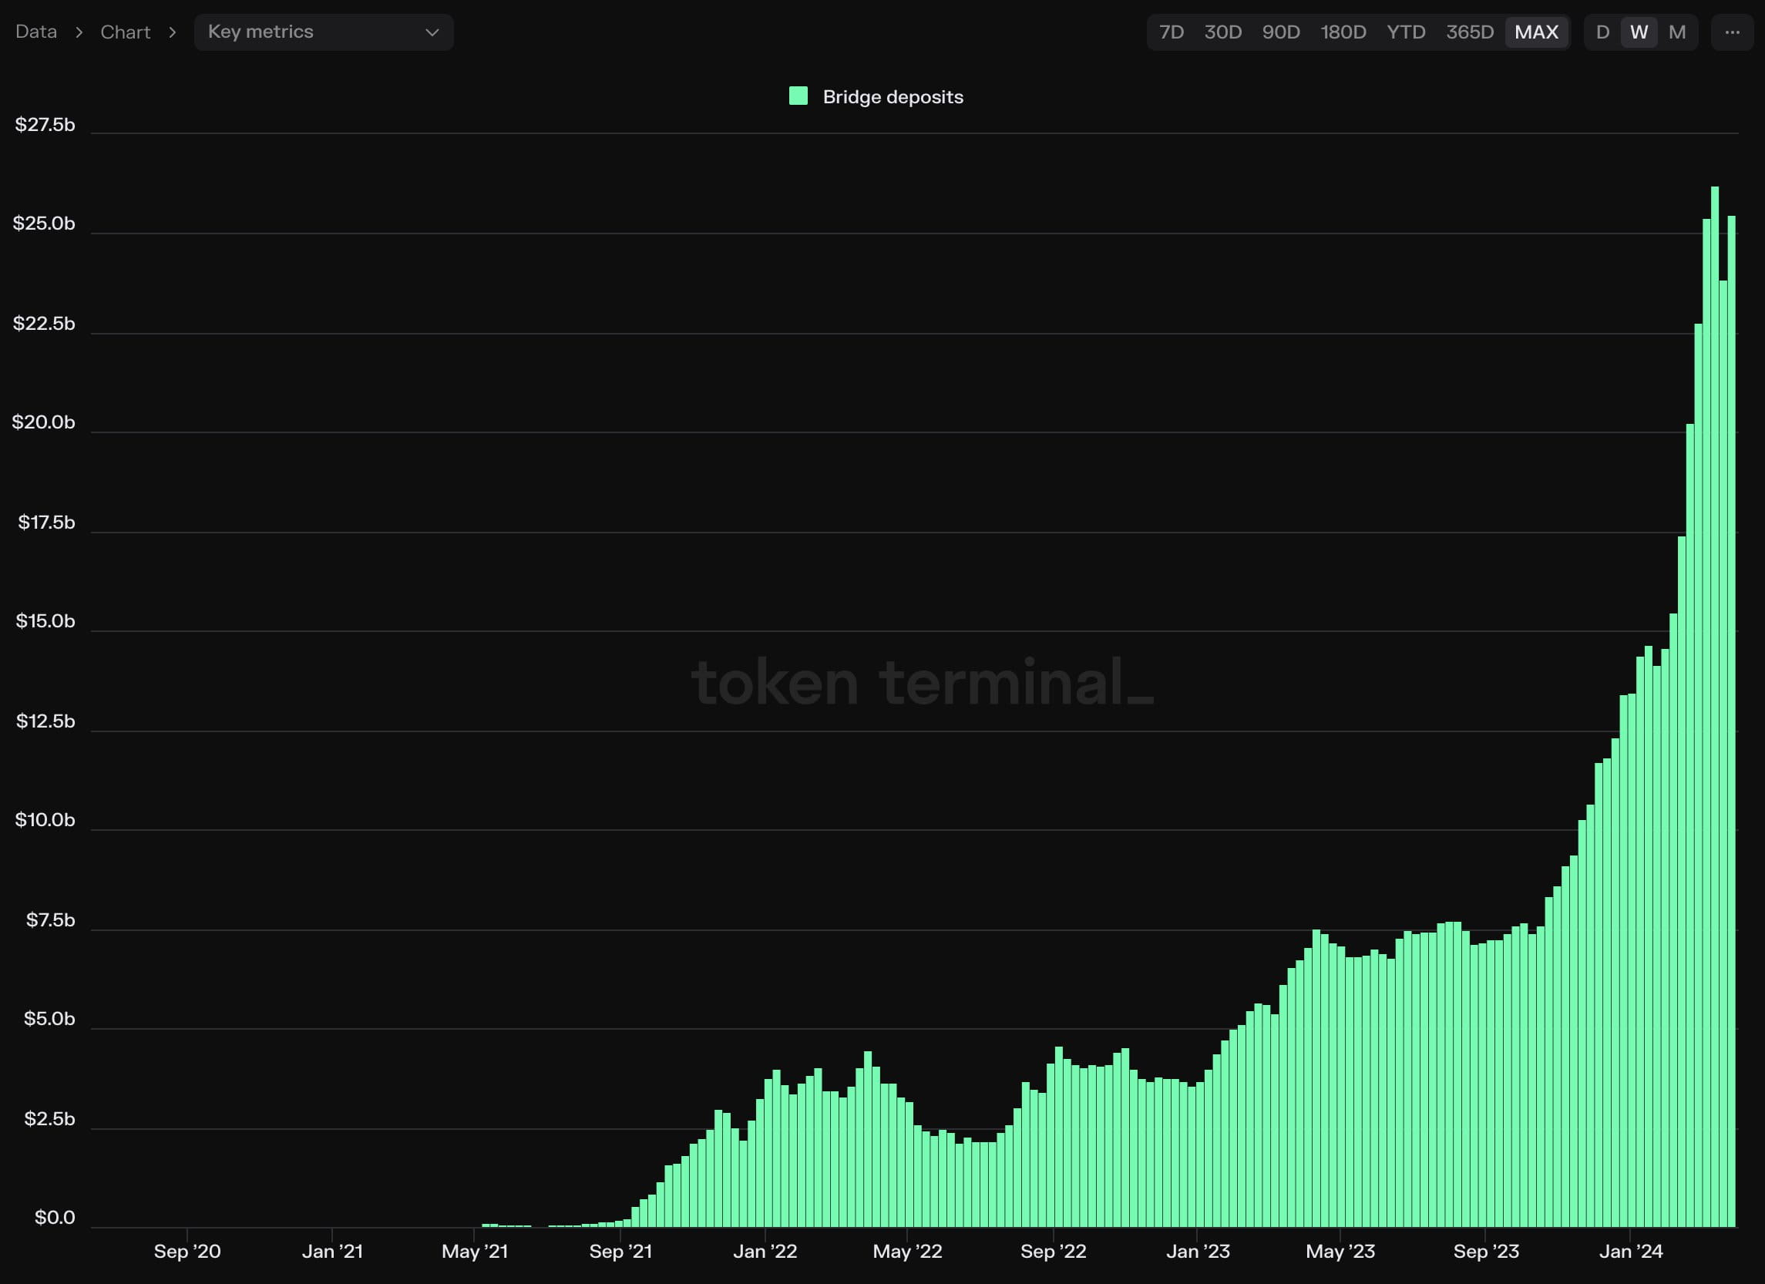Go to Data breadcrumb link

(x=36, y=32)
